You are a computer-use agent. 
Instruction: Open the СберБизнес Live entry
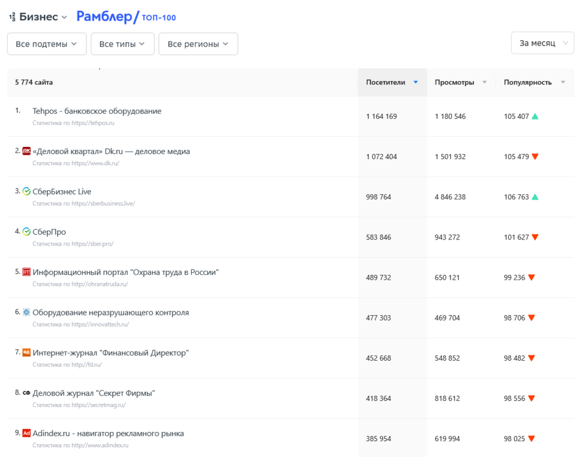62,191
